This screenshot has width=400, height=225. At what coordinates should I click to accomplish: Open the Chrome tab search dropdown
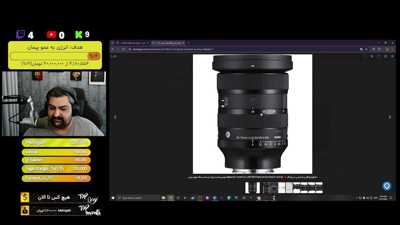[x=112, y=43]
